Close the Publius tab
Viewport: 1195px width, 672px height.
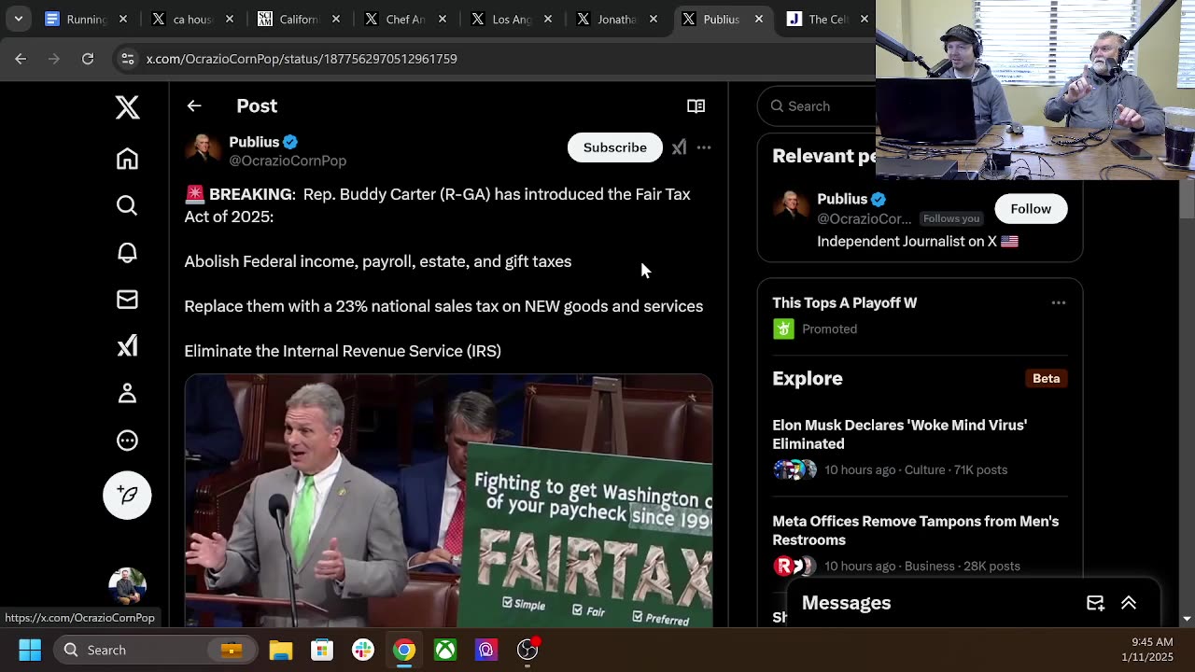coord(759,19)
